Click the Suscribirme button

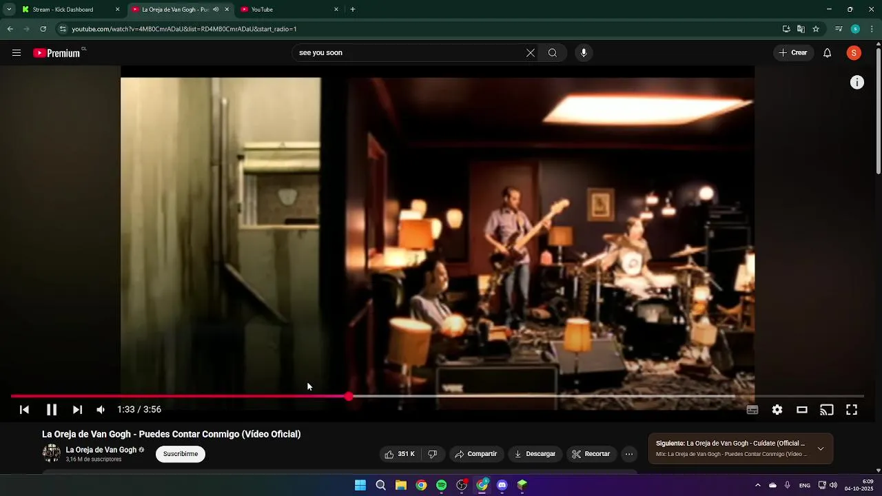pyautogui.click(x=181, y=454)
